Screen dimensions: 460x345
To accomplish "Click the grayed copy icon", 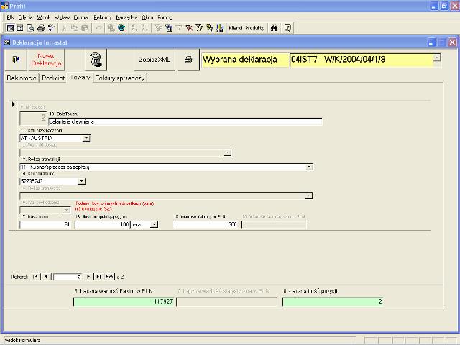I will [74, 28].
